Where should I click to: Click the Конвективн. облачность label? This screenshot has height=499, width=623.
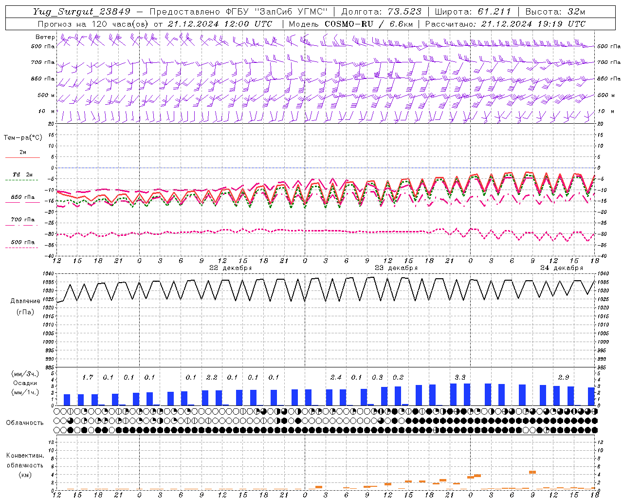[x=25, y=461]
